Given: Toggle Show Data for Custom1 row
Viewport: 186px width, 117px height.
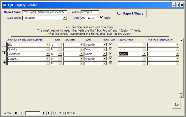Looking at the screenshot, I should click(110, 58).
